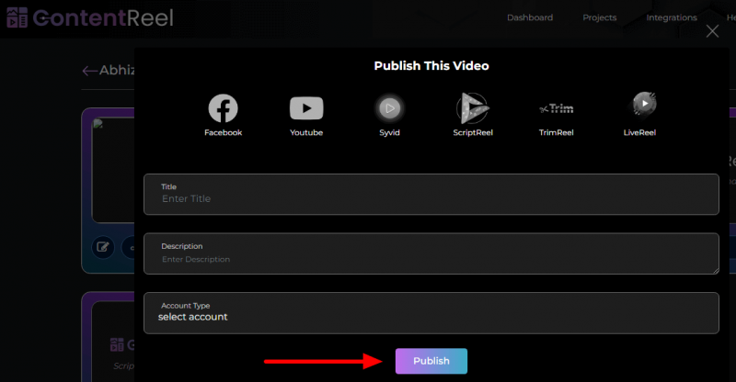Choose the TrimReel integration icon
The image size is (736, 382).
pyautogui.click(x=557, y=108)
